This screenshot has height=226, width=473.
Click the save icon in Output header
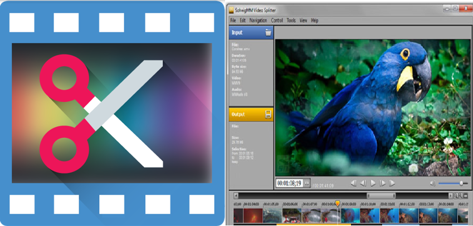[268, 115]
